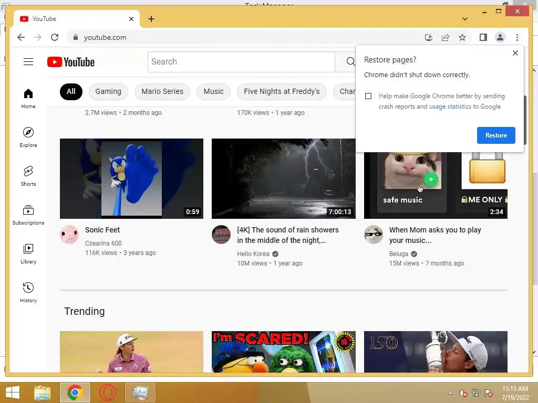The image size is (538, 403).
Task: Click the browser forward arrow
Action: (x=38, y=37)
